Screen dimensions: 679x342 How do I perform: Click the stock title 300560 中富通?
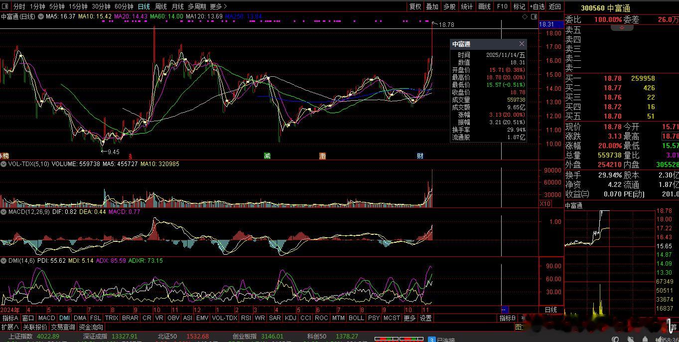(606, 8)
